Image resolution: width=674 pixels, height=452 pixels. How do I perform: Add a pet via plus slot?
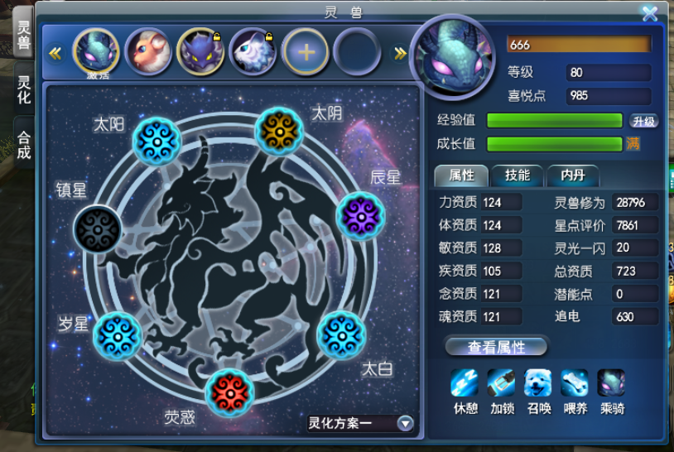pos(306,52)
